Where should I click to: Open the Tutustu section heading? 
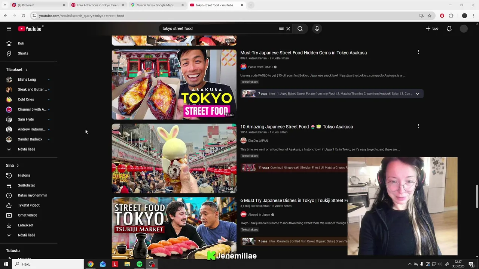[x=13, y=251]
